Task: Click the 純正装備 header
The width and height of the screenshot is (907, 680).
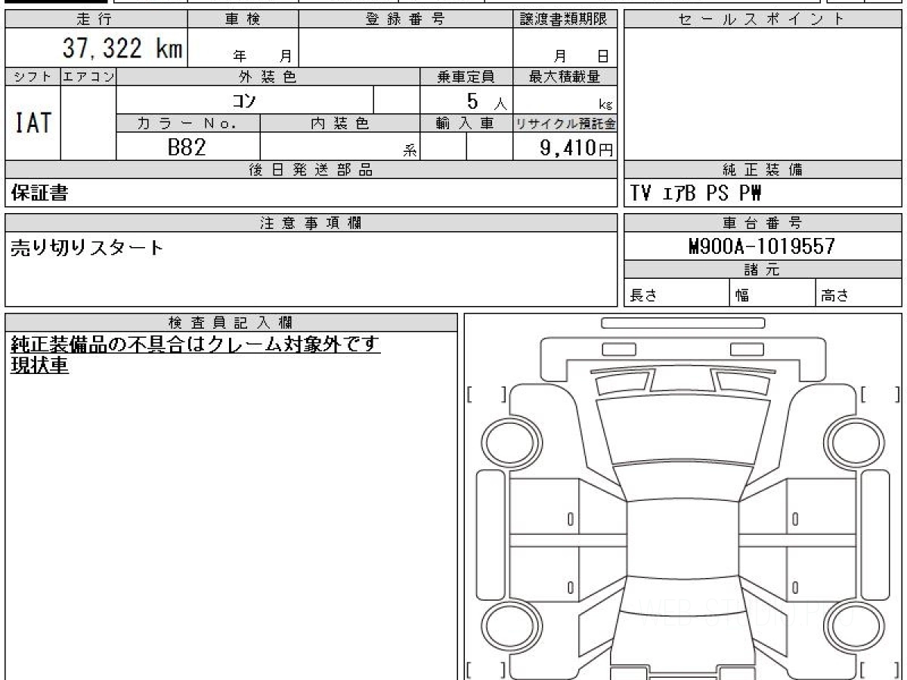Action: 763,170
